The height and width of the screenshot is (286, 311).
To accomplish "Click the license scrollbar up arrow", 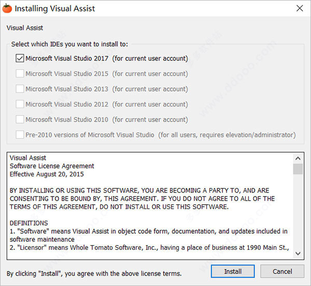I will [x=298, y=158].
